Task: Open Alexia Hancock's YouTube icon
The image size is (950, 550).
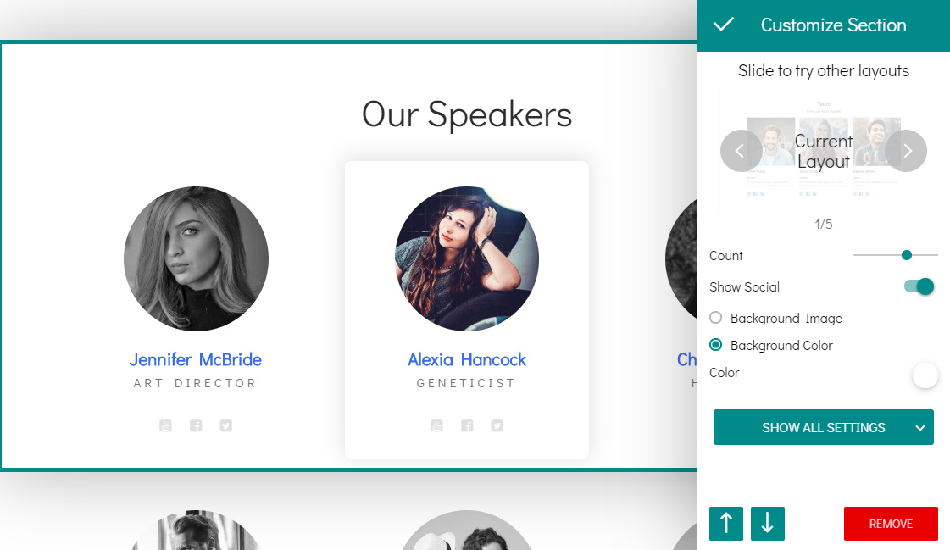Action: tap(436, 425)
